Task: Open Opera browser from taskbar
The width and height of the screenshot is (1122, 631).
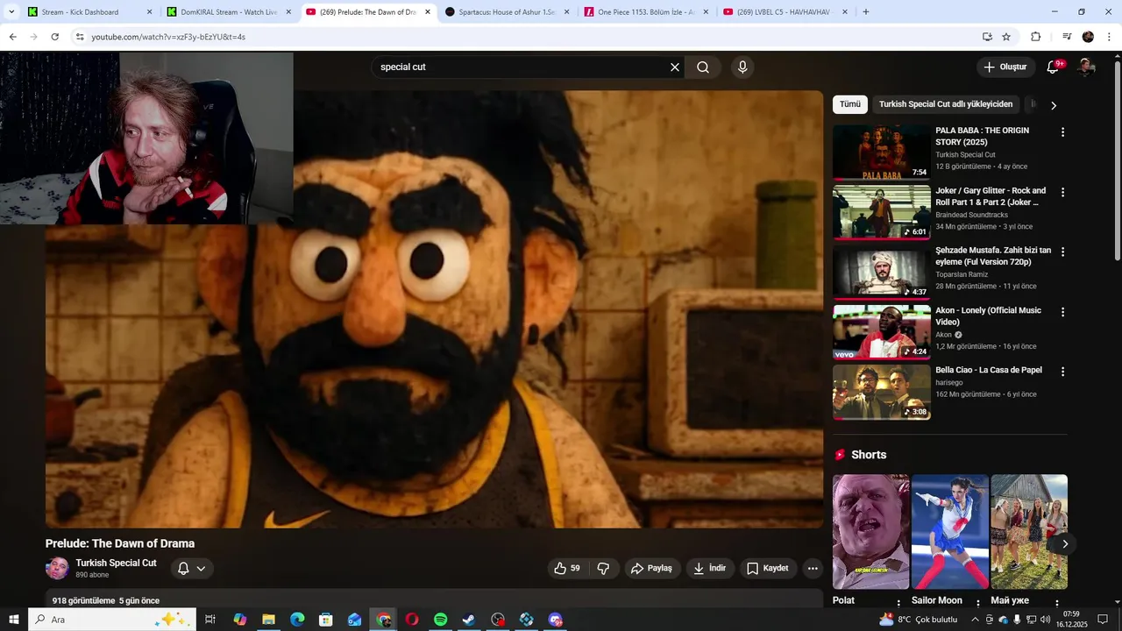Action: pyautogui.click(x=412, y=620)
